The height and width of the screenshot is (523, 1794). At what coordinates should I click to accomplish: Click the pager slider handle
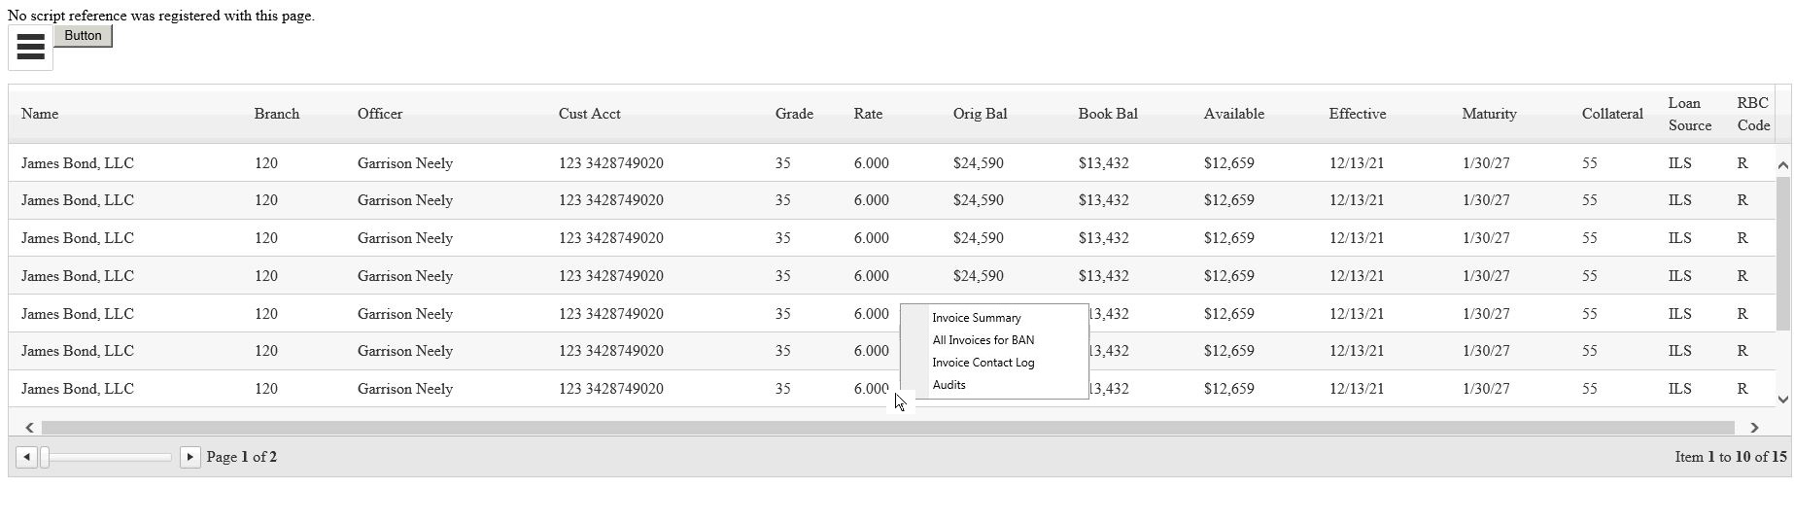(45, 457)
